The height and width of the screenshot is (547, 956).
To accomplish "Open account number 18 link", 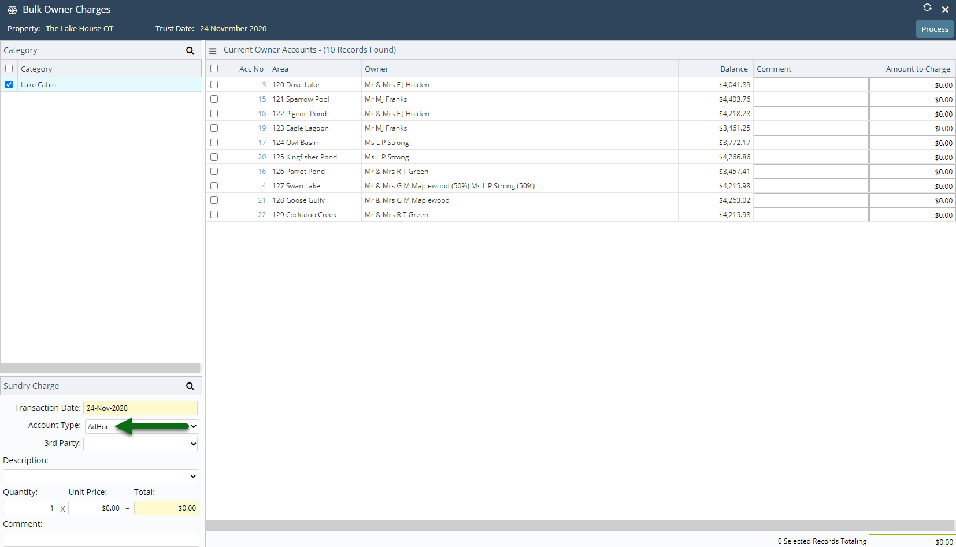I will (262, 113).
